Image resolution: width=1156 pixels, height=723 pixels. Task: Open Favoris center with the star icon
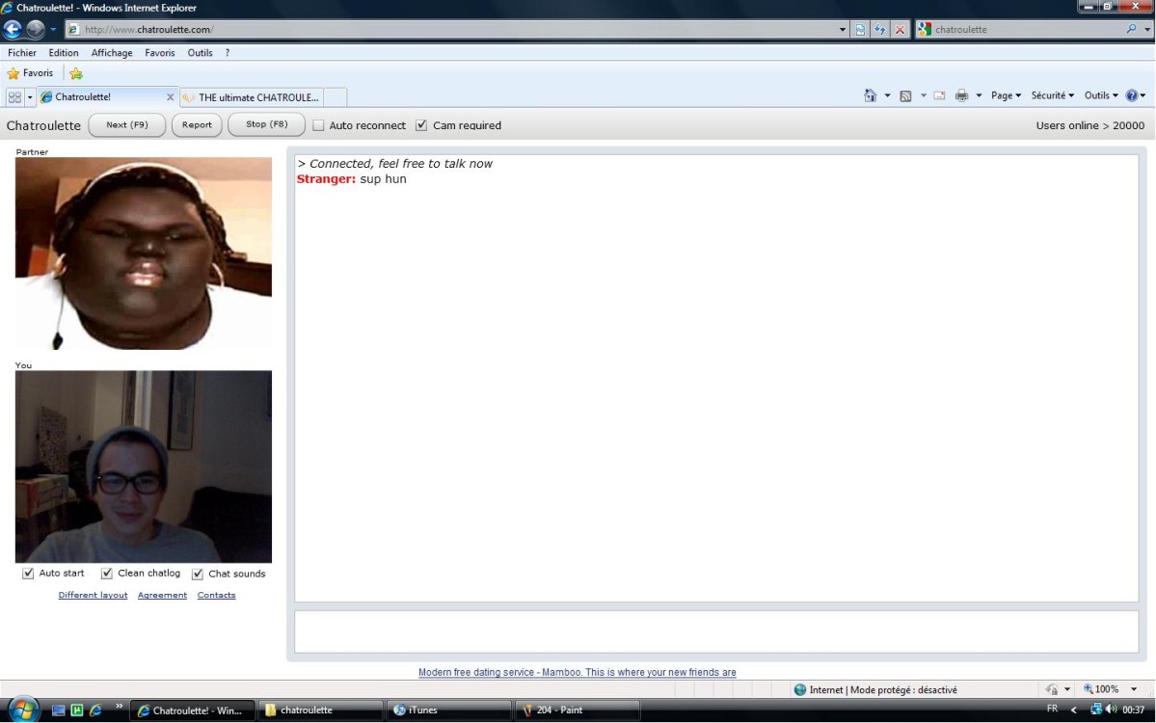13,73
